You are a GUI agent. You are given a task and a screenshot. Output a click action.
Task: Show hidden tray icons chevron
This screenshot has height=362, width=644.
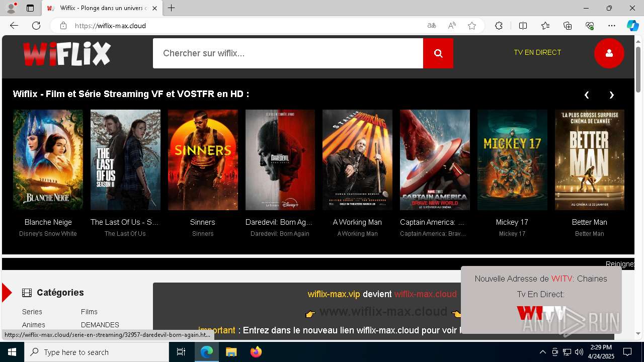coord(542,352)
